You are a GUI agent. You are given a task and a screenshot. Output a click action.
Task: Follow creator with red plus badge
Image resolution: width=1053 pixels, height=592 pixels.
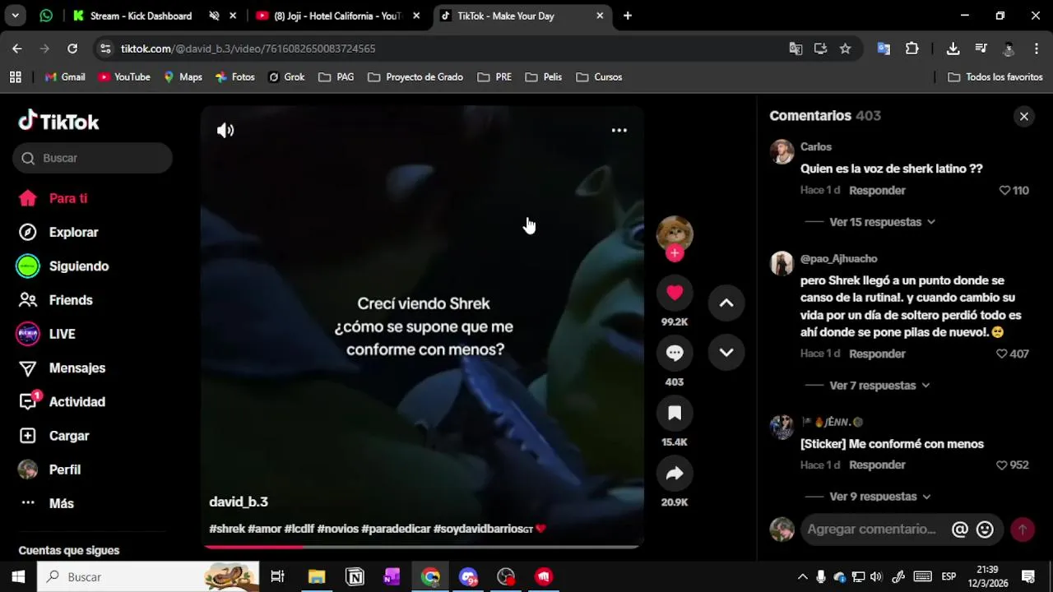click(x=675, y=253)
